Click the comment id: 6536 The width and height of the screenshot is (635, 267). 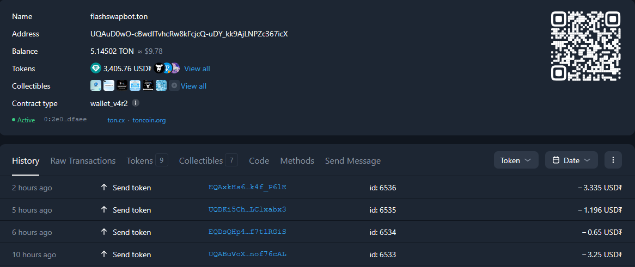(x=383, y=188)
